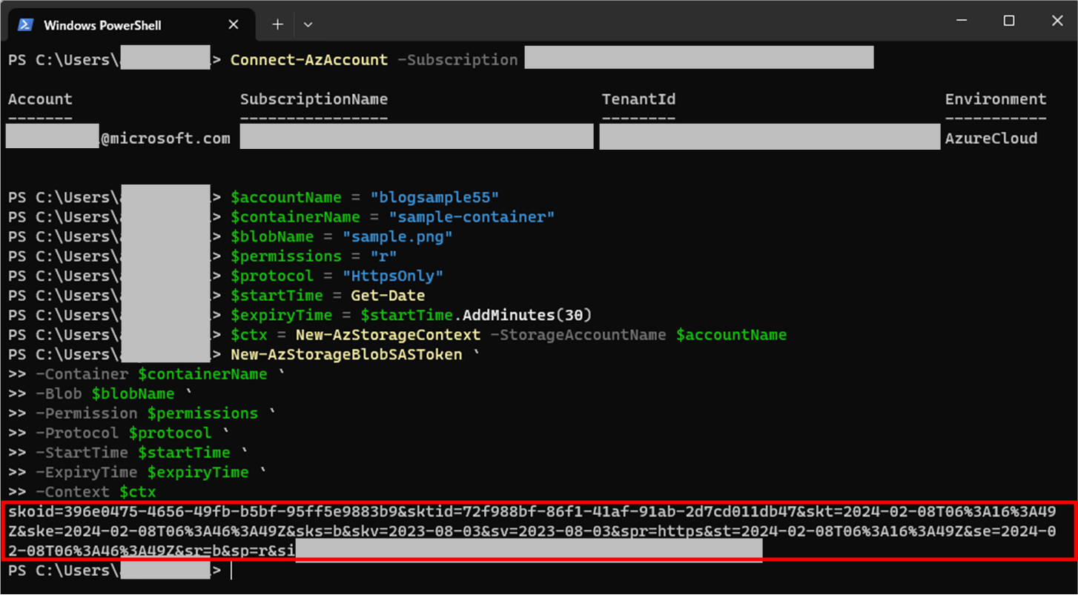This screenshot has height=595, width=1078.
Task: Click the TenantId column header
Action: (638, 99)
